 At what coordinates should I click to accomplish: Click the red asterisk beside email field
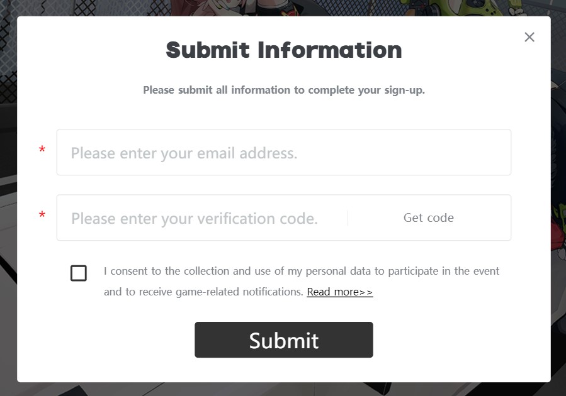[42, 150]
